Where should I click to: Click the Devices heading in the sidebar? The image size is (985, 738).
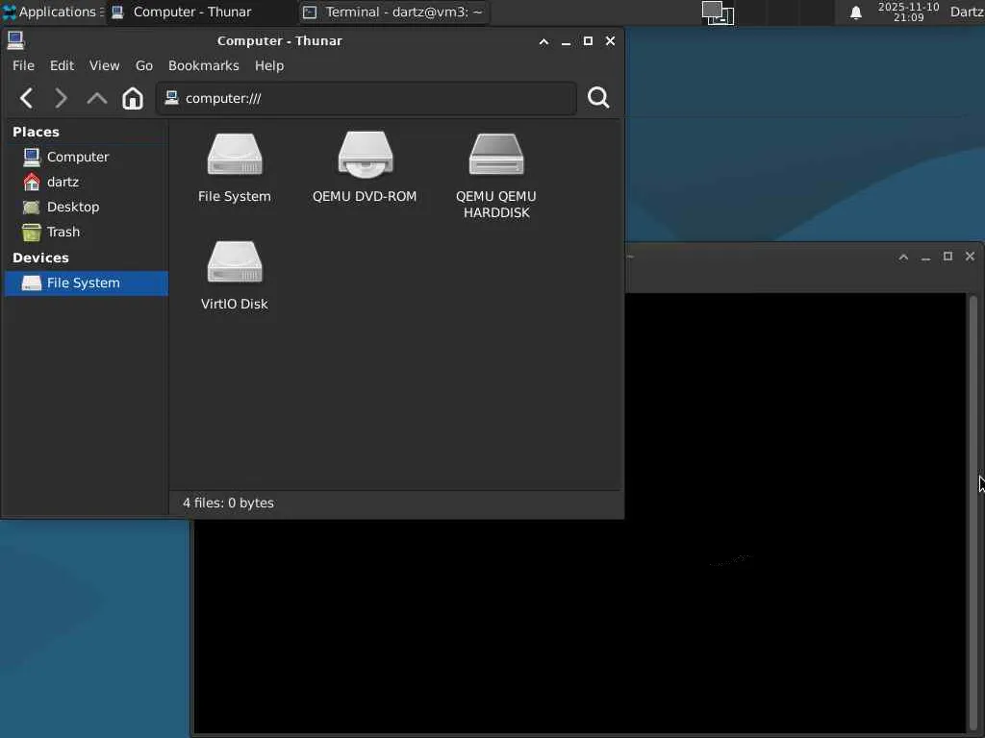(x=40, y=258)
